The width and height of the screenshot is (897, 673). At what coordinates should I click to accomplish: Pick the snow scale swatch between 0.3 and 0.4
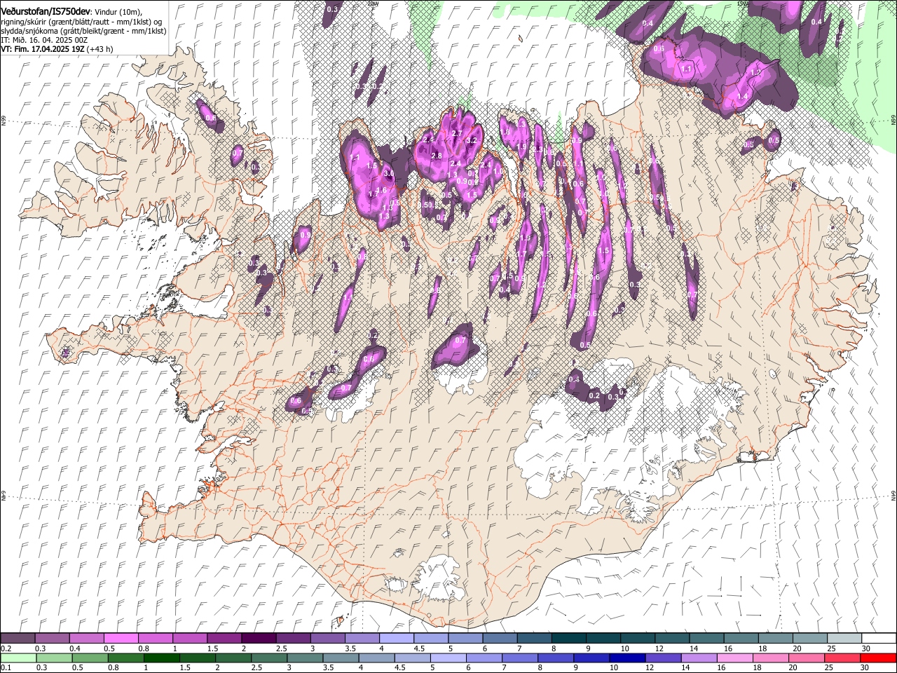(53, 638)
